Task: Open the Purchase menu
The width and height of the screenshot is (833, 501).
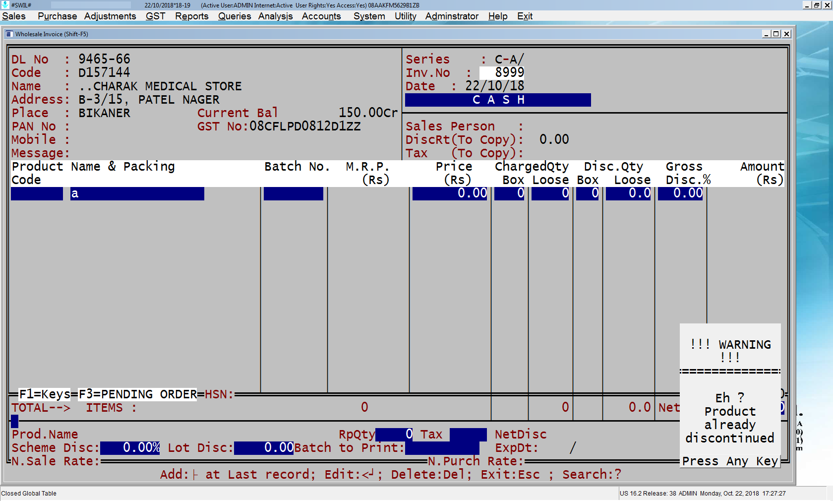Action: tap(57, 16)
